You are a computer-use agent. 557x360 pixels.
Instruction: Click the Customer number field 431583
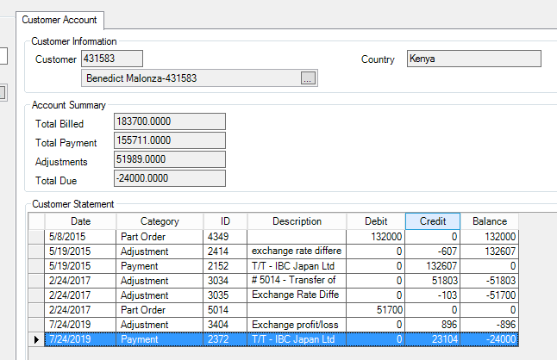pos(112,59)
